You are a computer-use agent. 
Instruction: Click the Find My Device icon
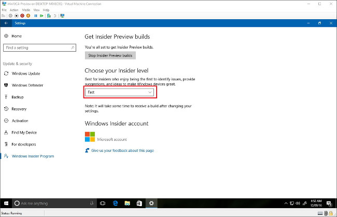coord(6,133)
